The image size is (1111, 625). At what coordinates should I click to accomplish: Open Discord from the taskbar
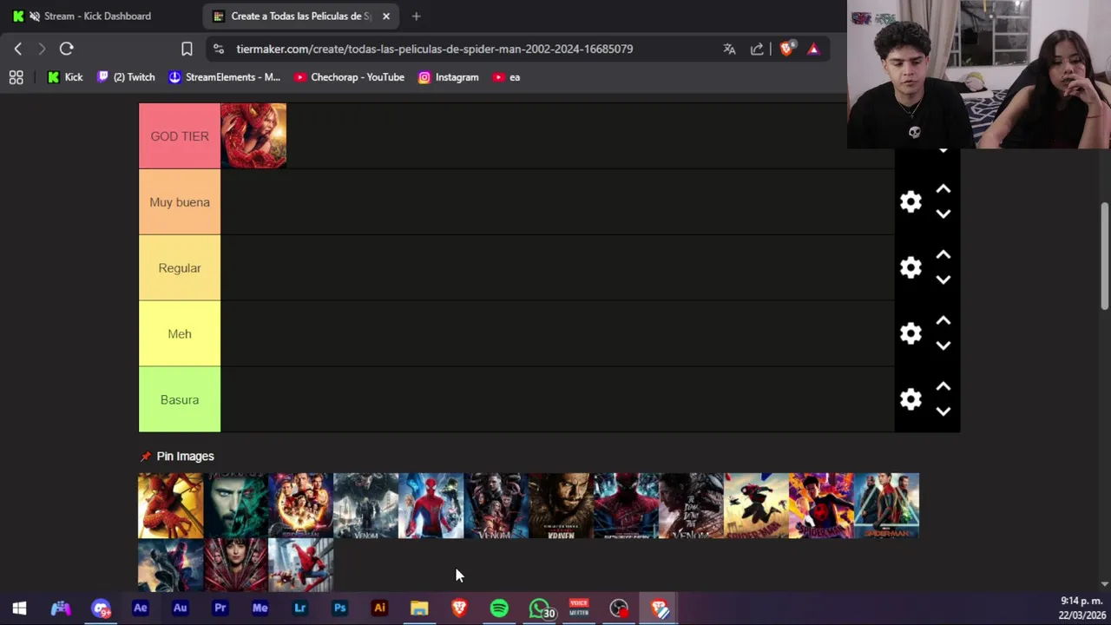101,609
